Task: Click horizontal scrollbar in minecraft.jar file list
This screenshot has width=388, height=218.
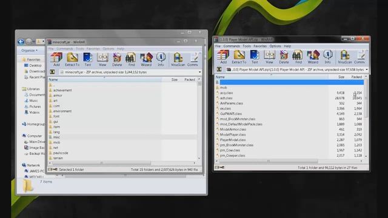Action: pyautogui.click(x=101, y=163)
